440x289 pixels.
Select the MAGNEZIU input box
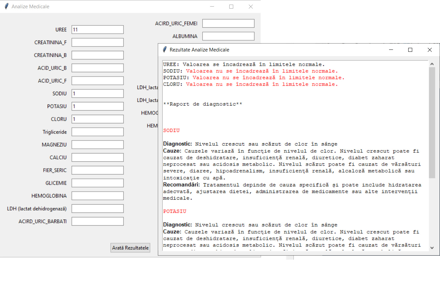pyautogui.click(x=97, y=144)
